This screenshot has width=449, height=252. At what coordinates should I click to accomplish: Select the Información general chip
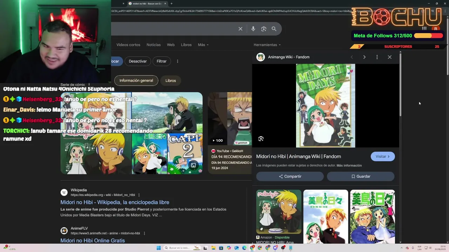(x=136, y=80)
